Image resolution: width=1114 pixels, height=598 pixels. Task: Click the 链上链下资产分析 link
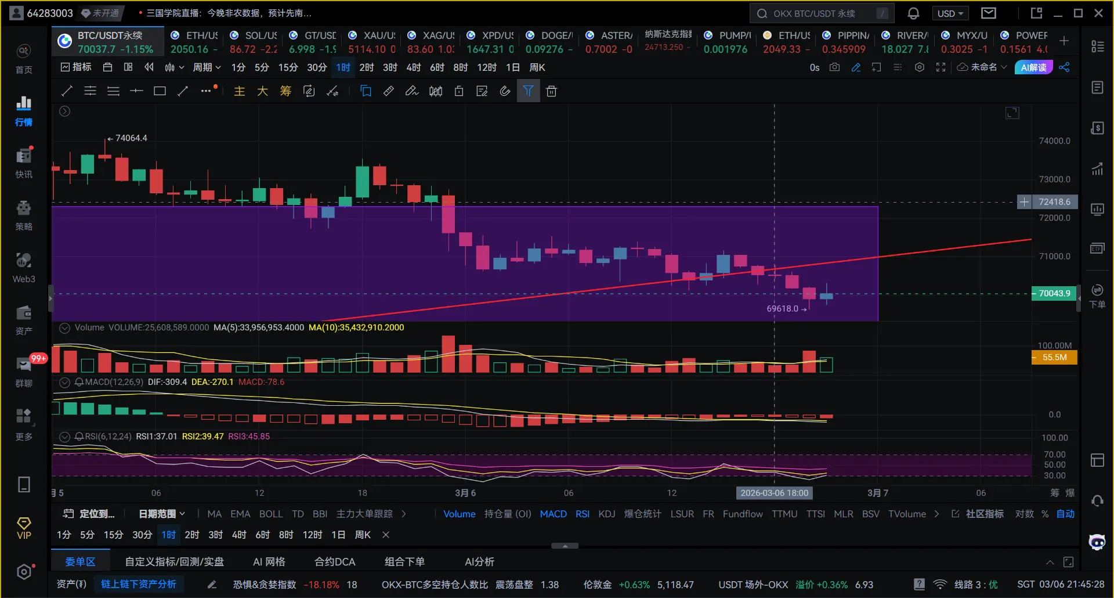coord(139,584)
